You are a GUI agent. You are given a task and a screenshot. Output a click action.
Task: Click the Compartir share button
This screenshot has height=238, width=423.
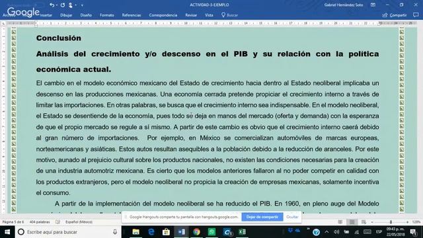click(395, 15)
